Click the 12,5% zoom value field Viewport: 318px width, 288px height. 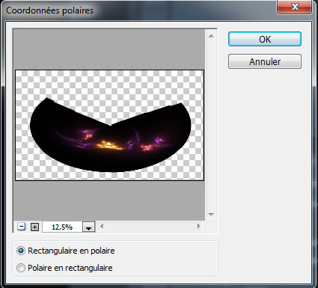[x=62, y=227]
